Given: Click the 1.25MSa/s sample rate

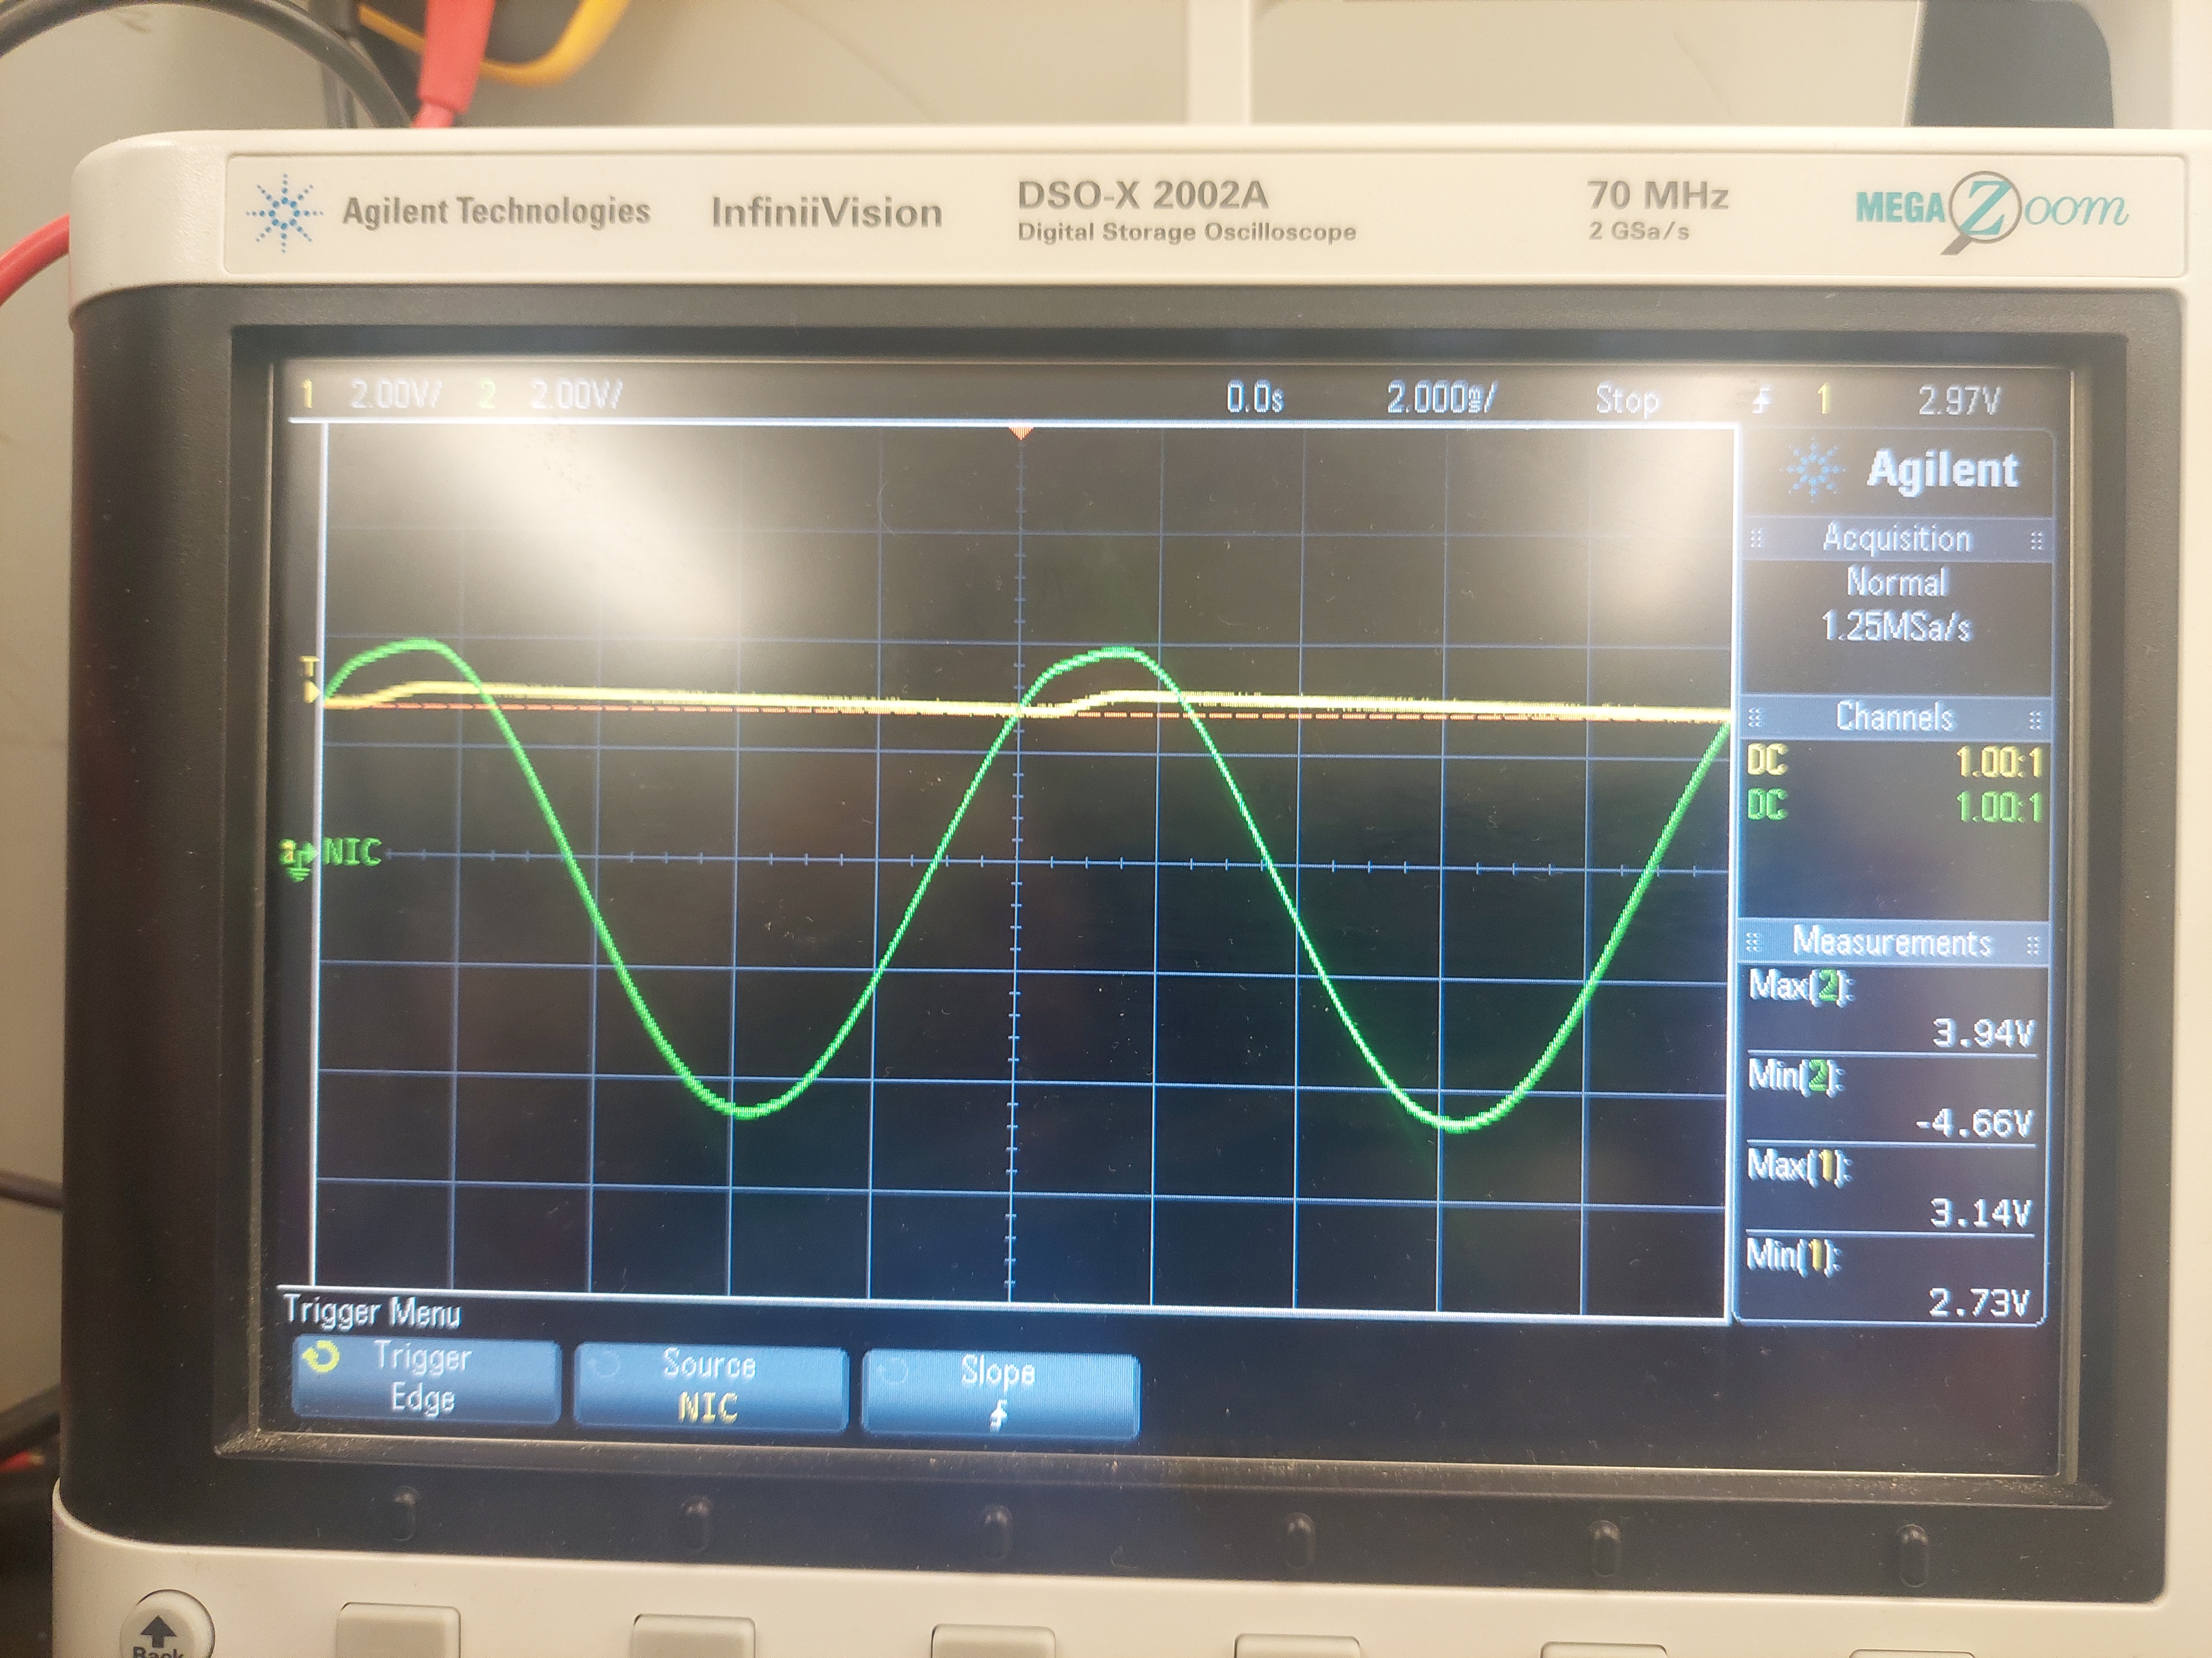Looking at the screenshot, I should click(x=1896, y=627).
